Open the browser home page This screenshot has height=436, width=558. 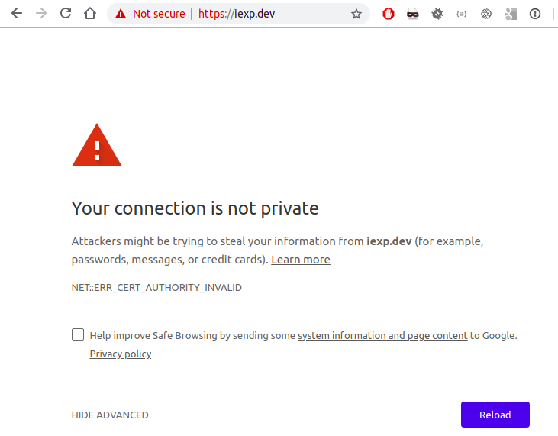point(90,14)
